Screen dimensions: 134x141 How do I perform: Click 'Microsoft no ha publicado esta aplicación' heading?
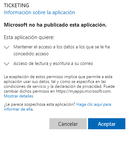click(55, 25)
